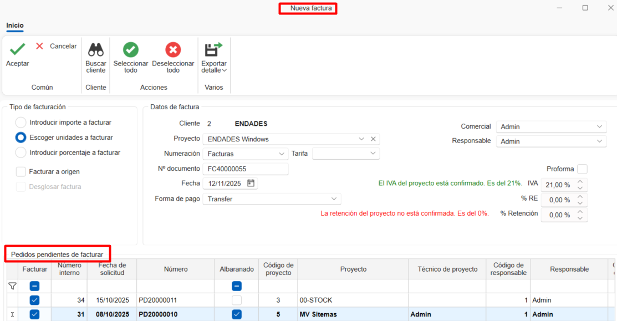Click Seleccionar todo green icon

130,50
